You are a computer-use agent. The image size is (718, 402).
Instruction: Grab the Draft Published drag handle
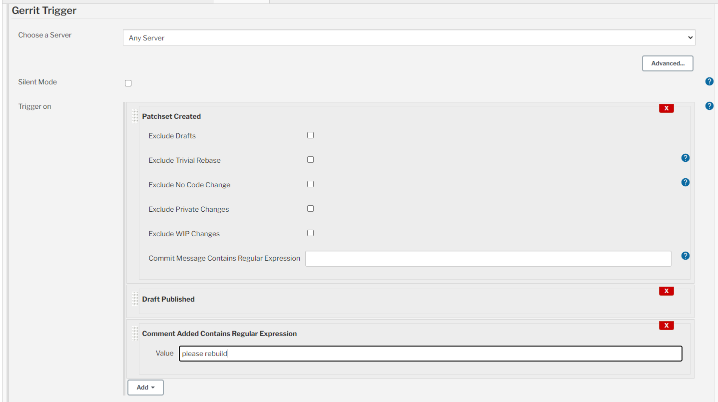135,299
